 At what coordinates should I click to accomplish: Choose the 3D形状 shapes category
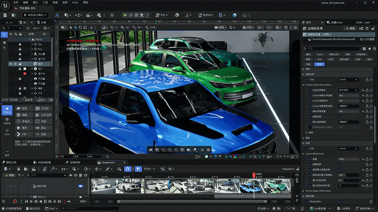click(x=7, y=121)
